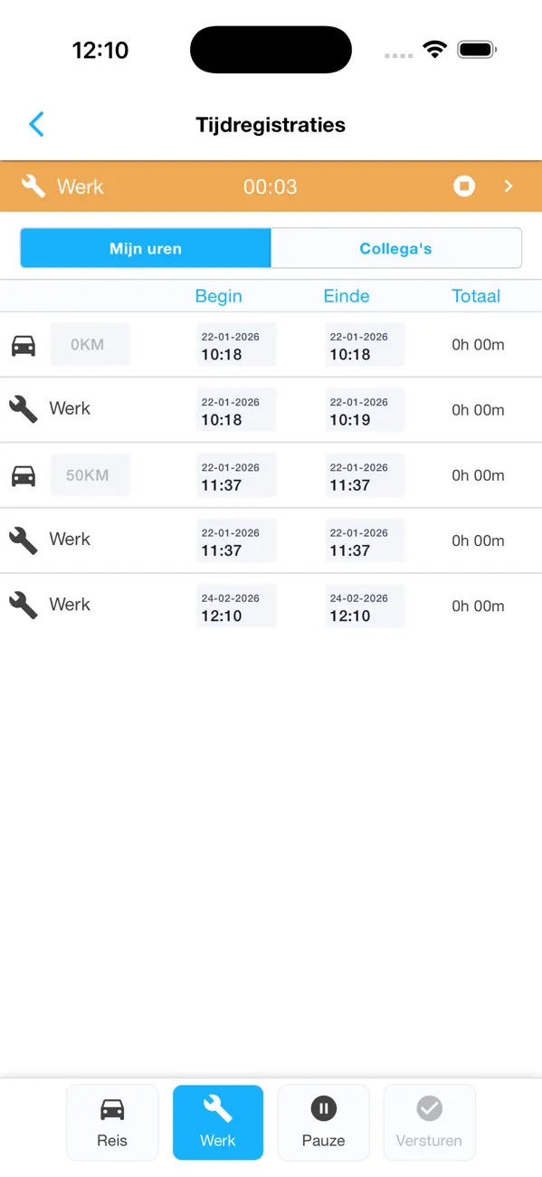Tap the Reis car icon in the bottom bar
542x1177 pixels.
click(111, 1105)
